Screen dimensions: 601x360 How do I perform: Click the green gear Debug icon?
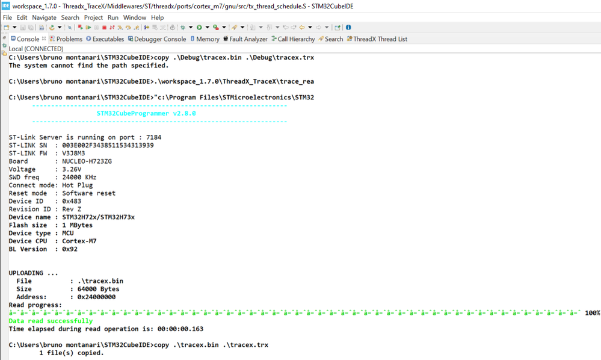pyautogui.click(x=183, y=28)
